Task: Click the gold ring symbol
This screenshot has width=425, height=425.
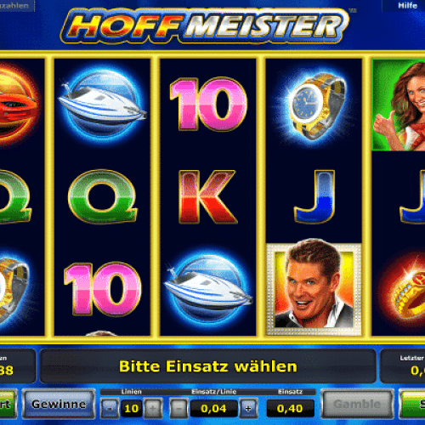Action: 403,290
